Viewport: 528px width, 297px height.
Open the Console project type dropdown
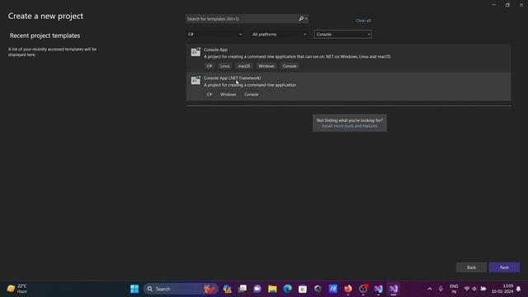[x=343, y=35]
